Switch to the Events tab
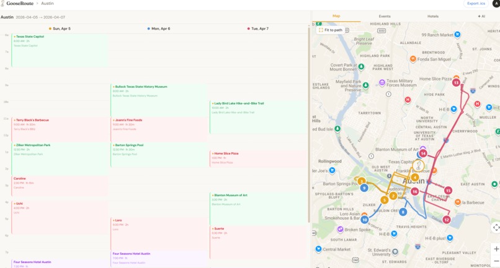500x268 pixels. point(385,16)
